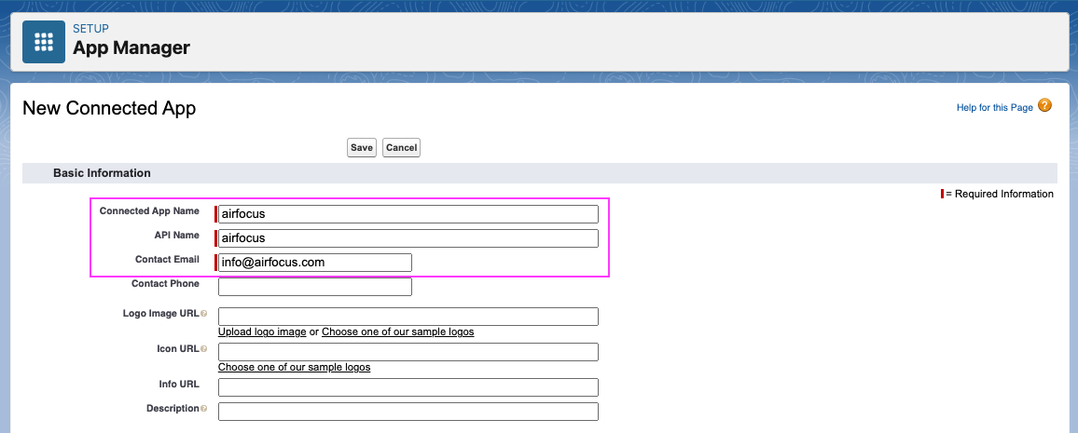Click the Connected App Name field
The height and width of the screenshot is (433, 1078).
point(408,214)
